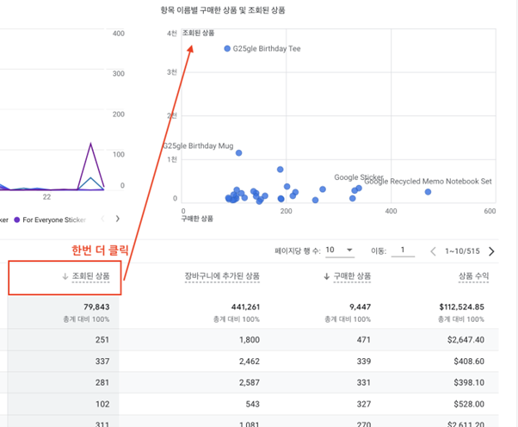Screen dimensions: 518x427
Task: Sort by 장바구니에 추가된 상품 column
Action: 222,276
